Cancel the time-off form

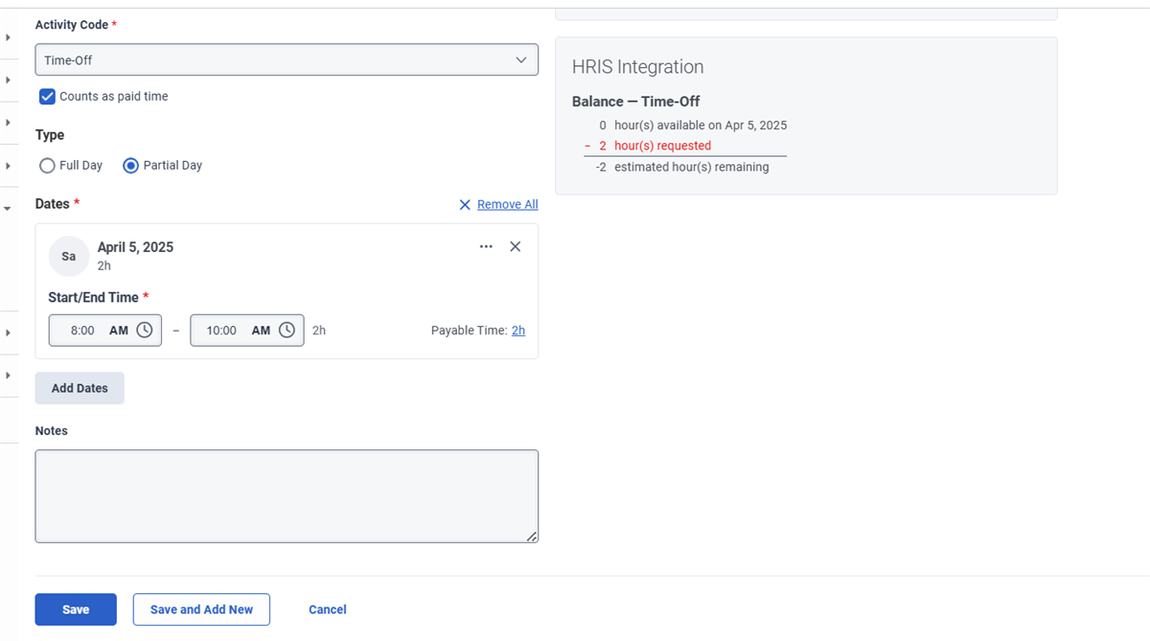328,609
